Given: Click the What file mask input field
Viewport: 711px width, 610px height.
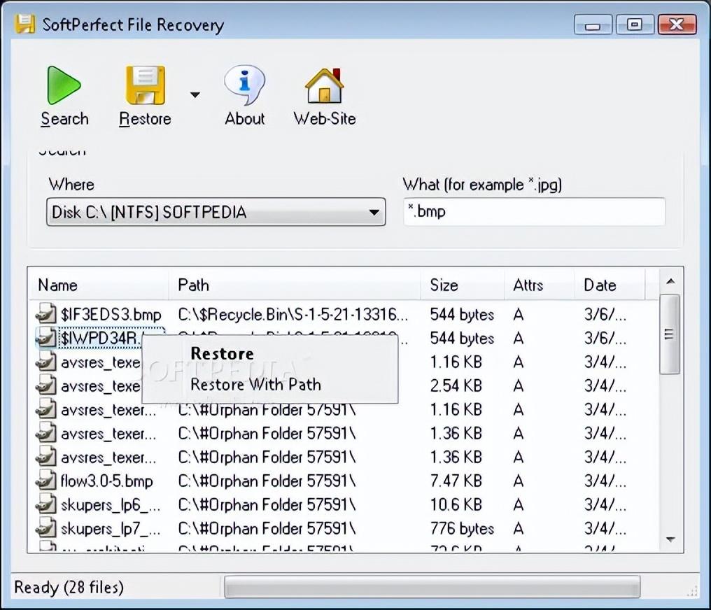Looking at the screenshot, I should 534,212.
